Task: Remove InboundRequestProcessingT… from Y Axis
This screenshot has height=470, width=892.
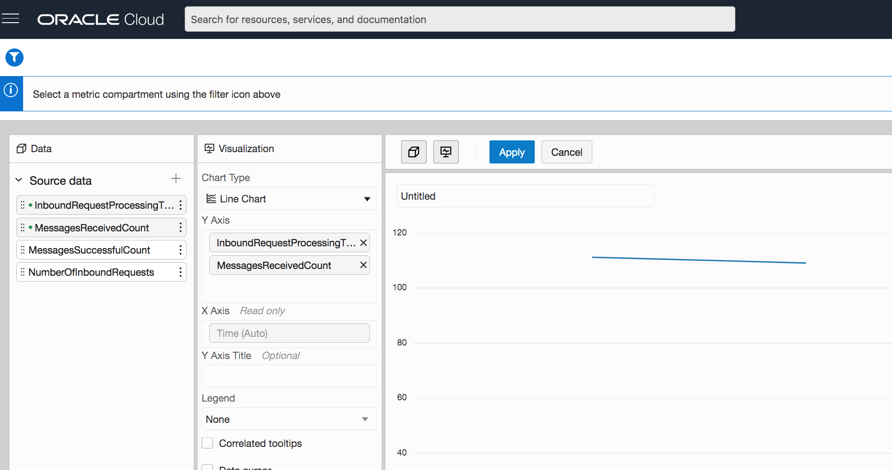Action: click(363, 243)
